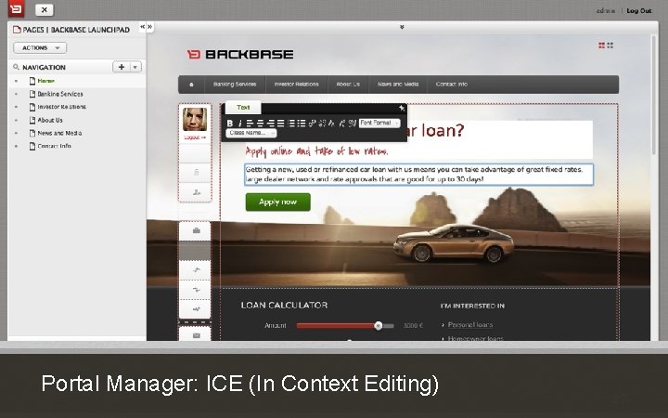The image size is (668, 418).
Task: Expand the pages panel right arrows
Action: 150,26
